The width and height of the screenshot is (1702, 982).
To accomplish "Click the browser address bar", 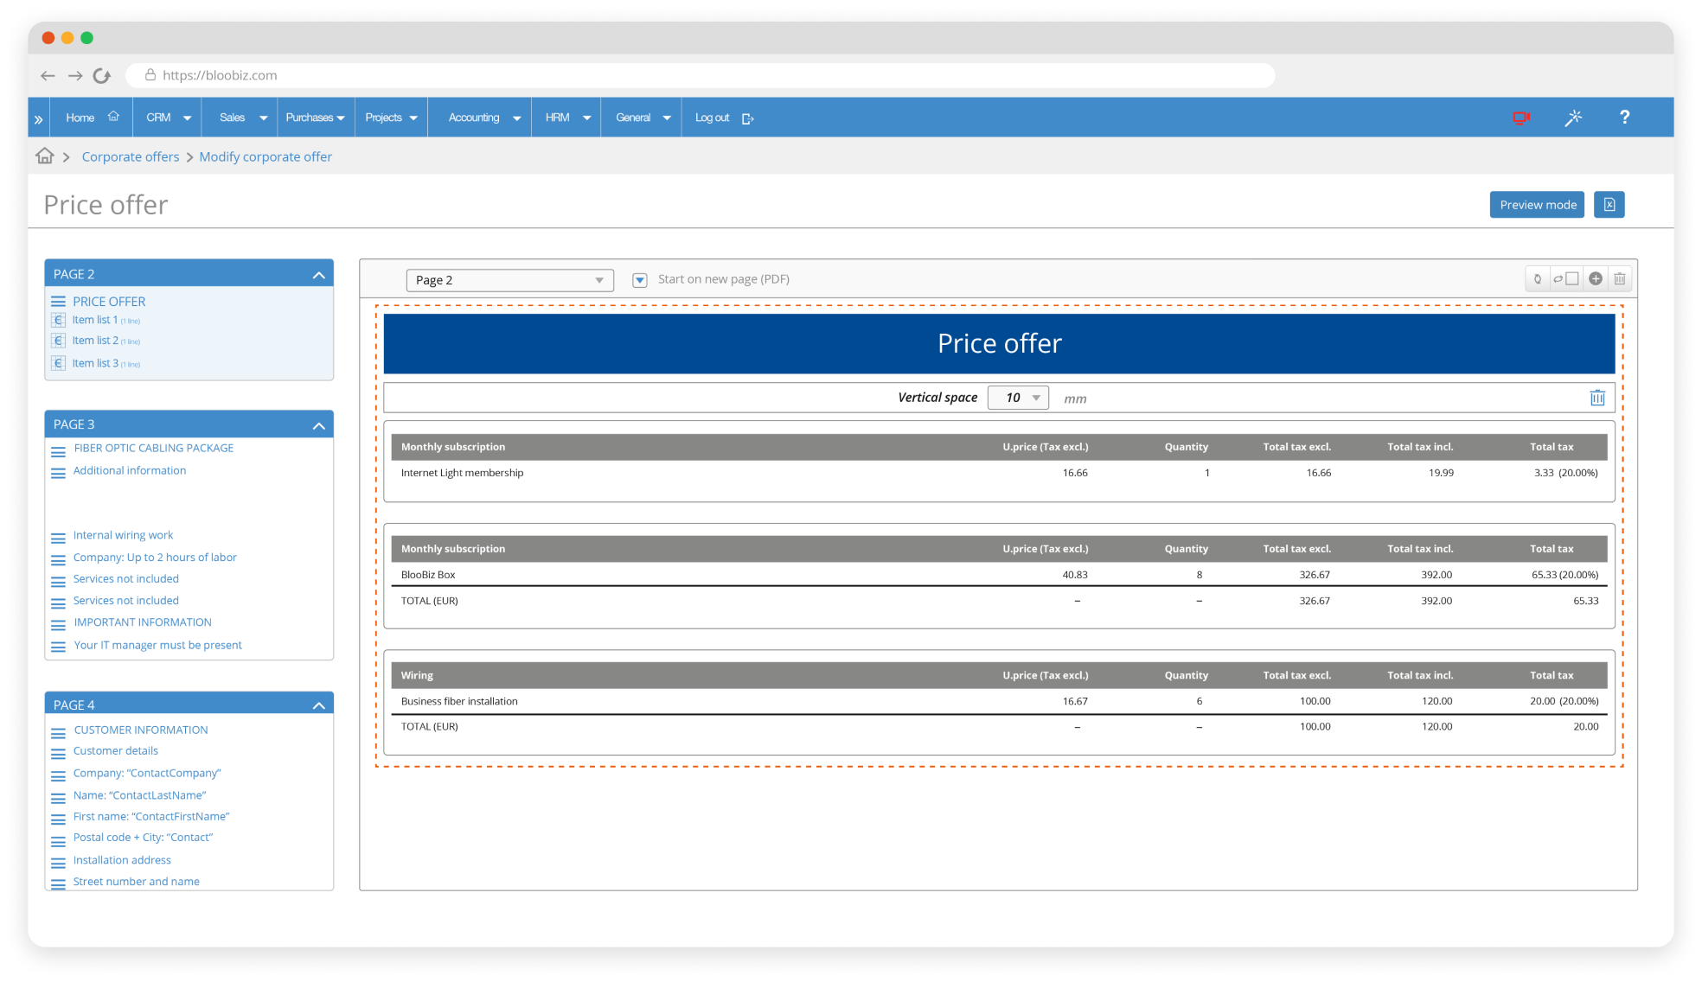I will pos(701,75).
